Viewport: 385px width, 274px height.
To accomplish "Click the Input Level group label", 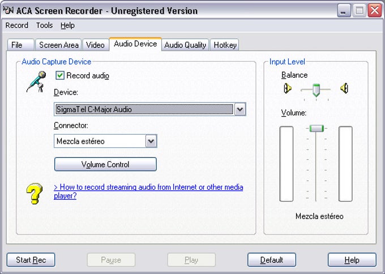I will (x=287, y=61).
